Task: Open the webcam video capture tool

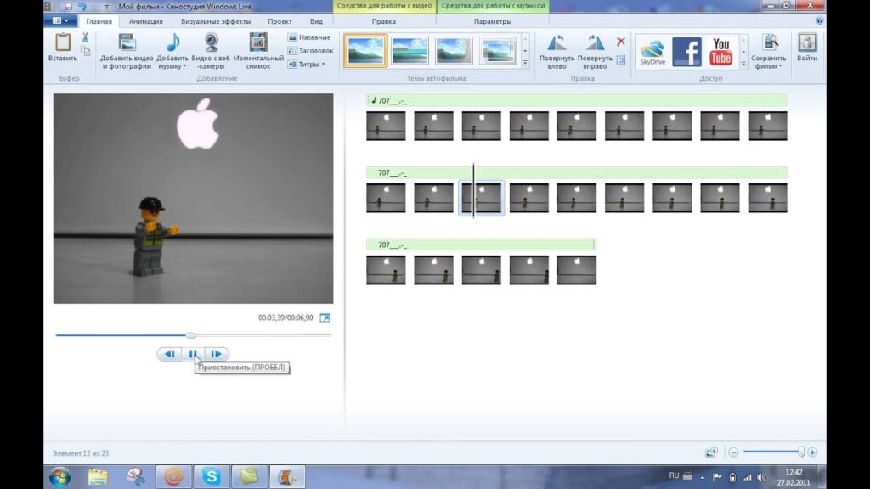Action: (211, 44)
